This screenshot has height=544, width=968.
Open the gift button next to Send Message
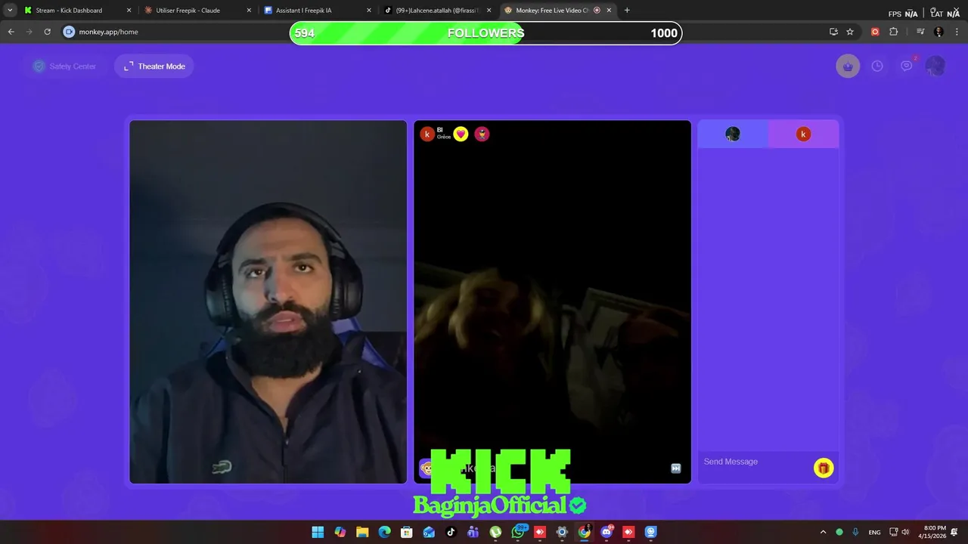[824, 468]
